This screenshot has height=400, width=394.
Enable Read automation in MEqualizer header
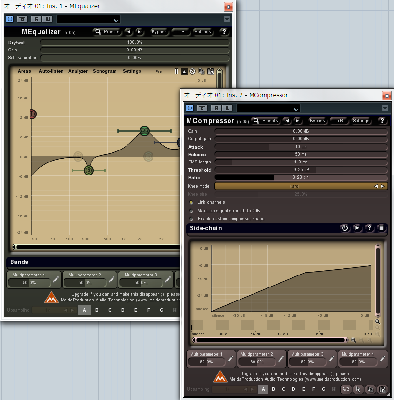(36, 19)
